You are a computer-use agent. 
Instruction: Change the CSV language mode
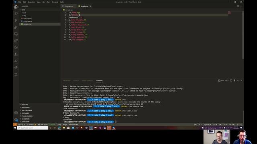pos(226,124)
